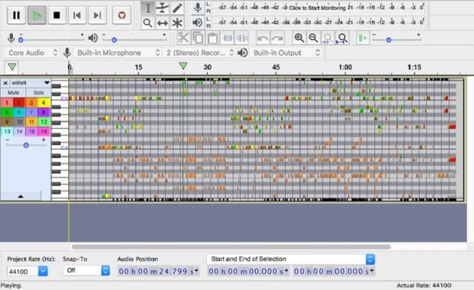Viewport: 474px width, 290px height.
Task: Adjust the track velocity slider
Action: coord(26,145)
